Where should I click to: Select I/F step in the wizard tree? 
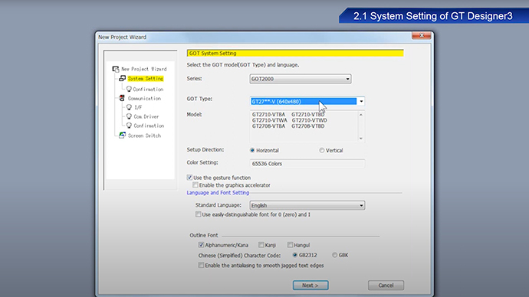click(138, 107)
